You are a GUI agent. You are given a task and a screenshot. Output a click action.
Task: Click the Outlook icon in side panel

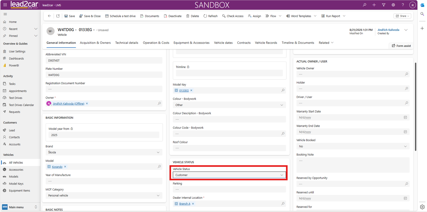(x=422, y=5)
